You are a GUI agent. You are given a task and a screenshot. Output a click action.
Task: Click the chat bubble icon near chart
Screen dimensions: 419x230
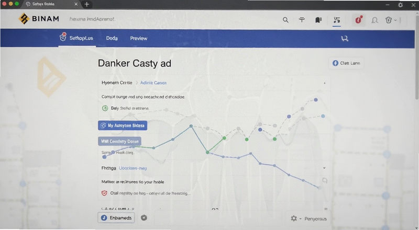click(x=325, y=181)
